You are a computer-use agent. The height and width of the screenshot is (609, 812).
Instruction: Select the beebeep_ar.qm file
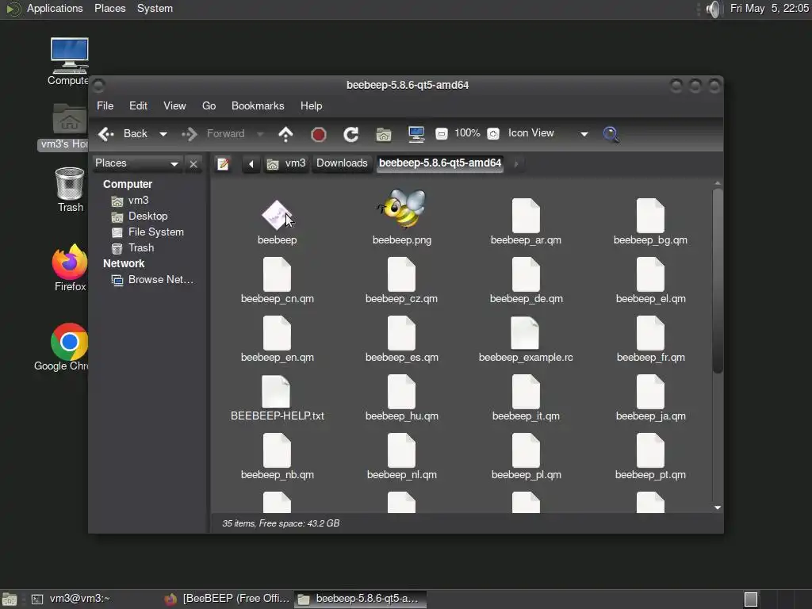coord(526,222)
